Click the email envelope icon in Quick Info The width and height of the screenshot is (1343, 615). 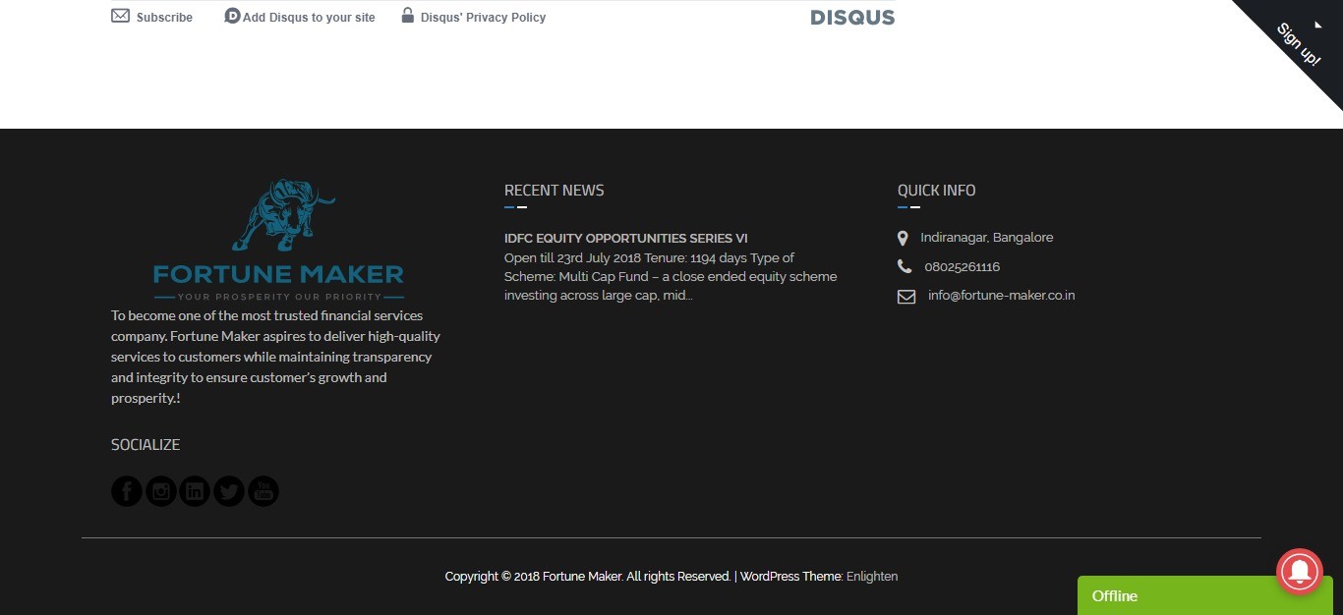pyautogui.click(x=906, y=296)
